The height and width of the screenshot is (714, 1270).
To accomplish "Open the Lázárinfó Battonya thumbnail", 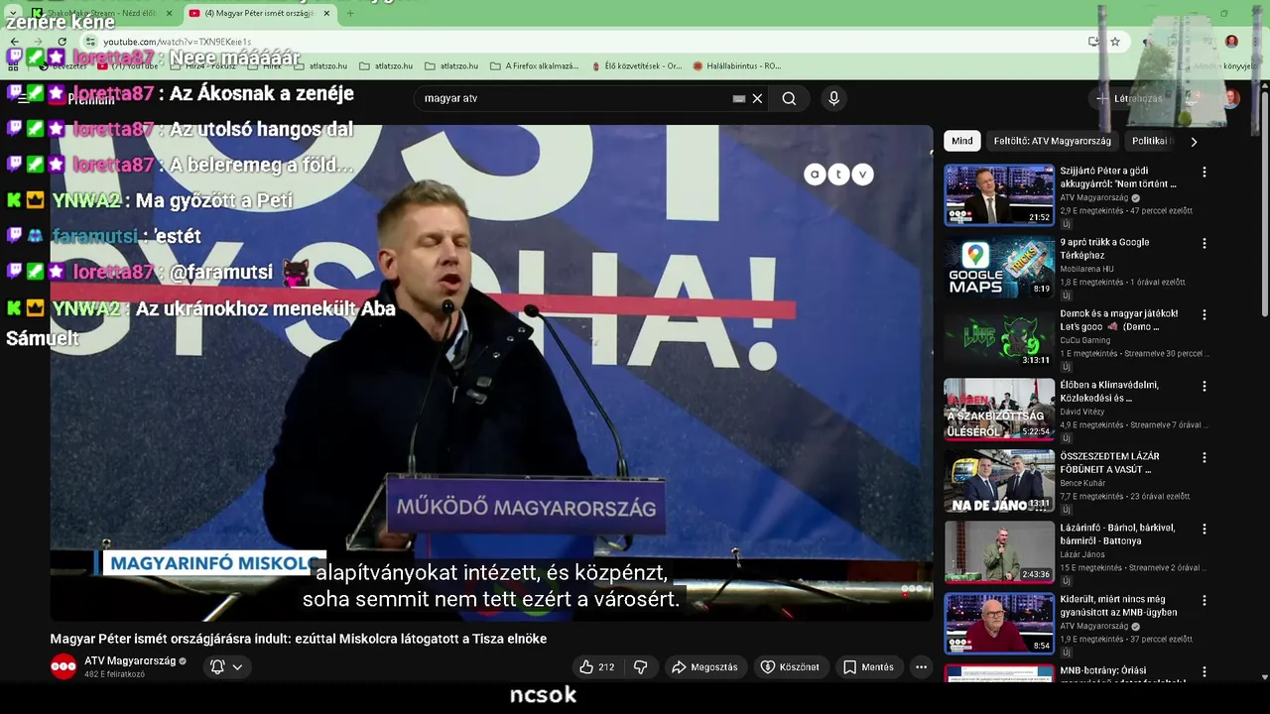I will 999,552.
